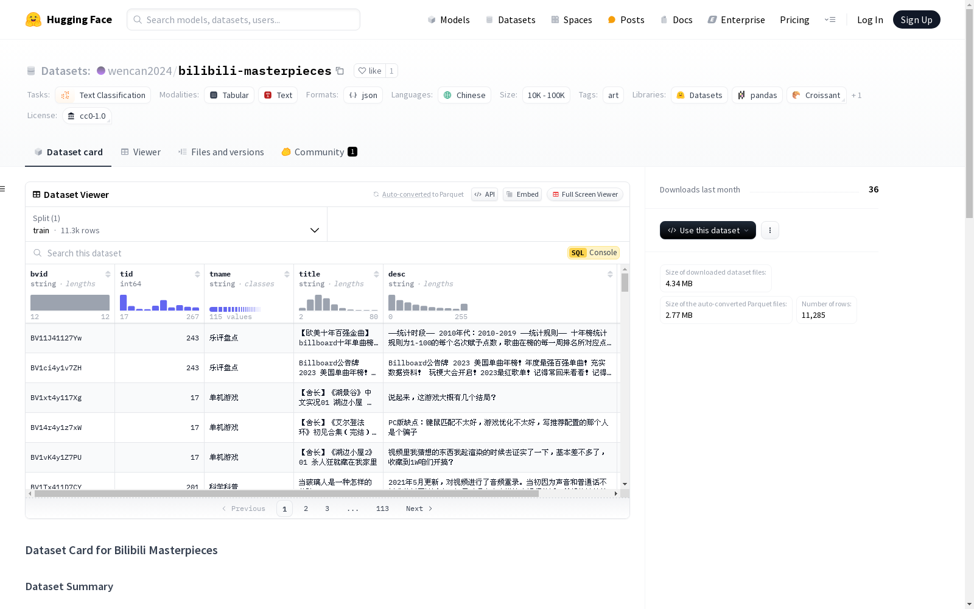Click the sort icon on the bvid column

point(108,274)
